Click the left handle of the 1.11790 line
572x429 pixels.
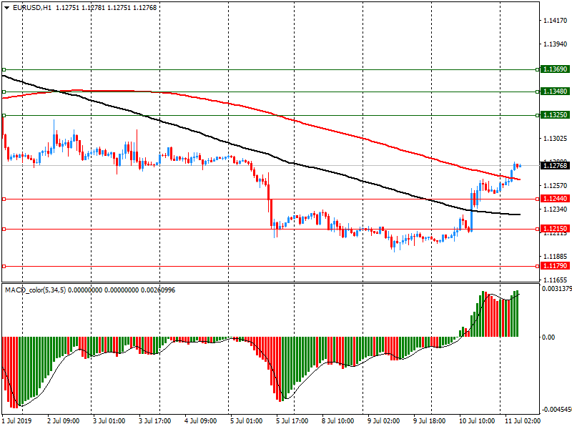4,266
